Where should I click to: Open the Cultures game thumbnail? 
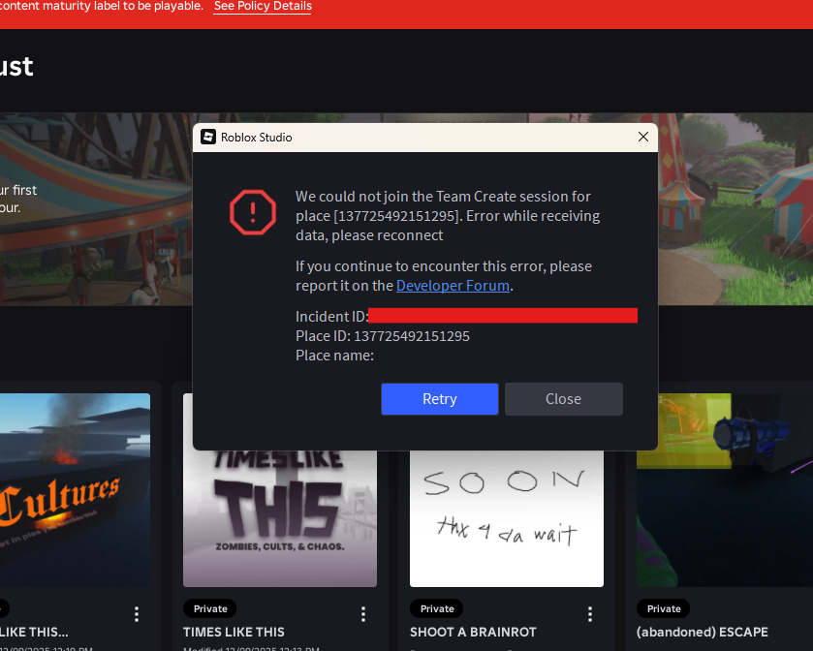(x=75, y=490)
